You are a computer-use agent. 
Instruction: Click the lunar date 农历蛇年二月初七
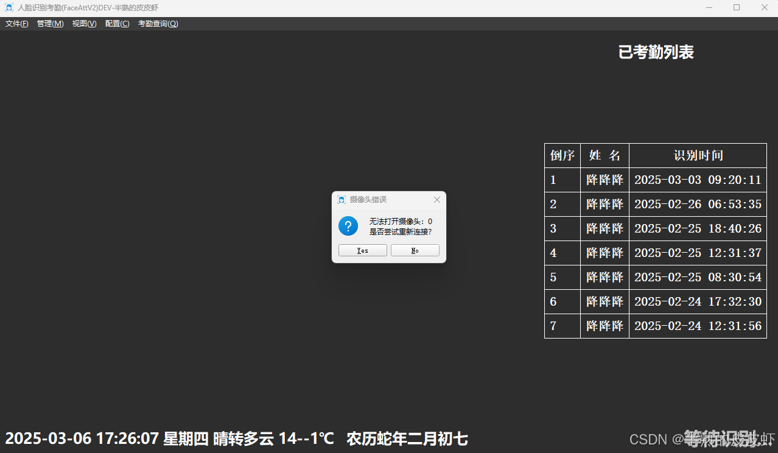point(407,438)
